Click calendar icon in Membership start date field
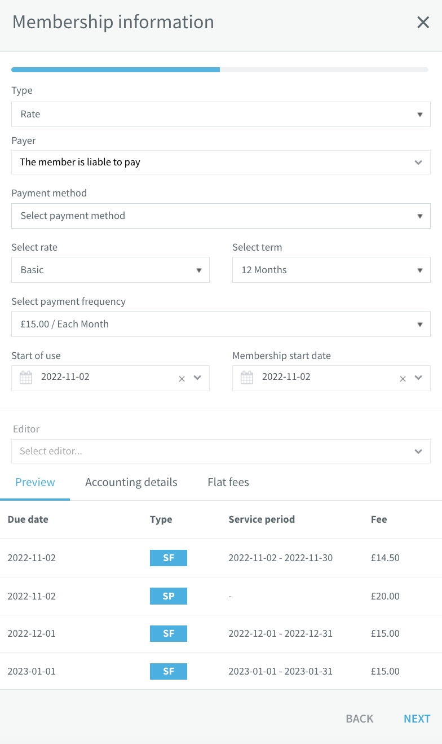The width and height of the screenshot is (442, 744). (x=247, y=378)
